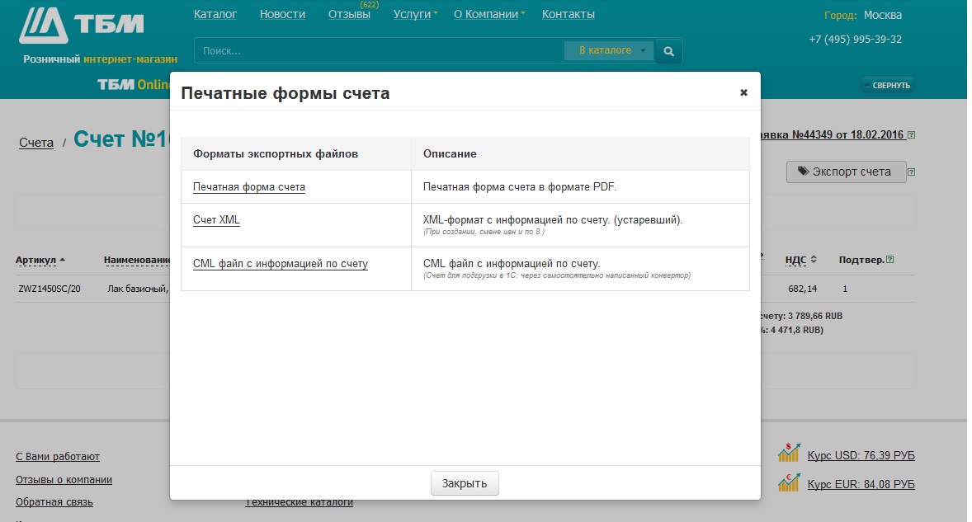Screen dimensions: 972x522
Task: Open Печатная форма счета PDF link
Action: point(249,187)
